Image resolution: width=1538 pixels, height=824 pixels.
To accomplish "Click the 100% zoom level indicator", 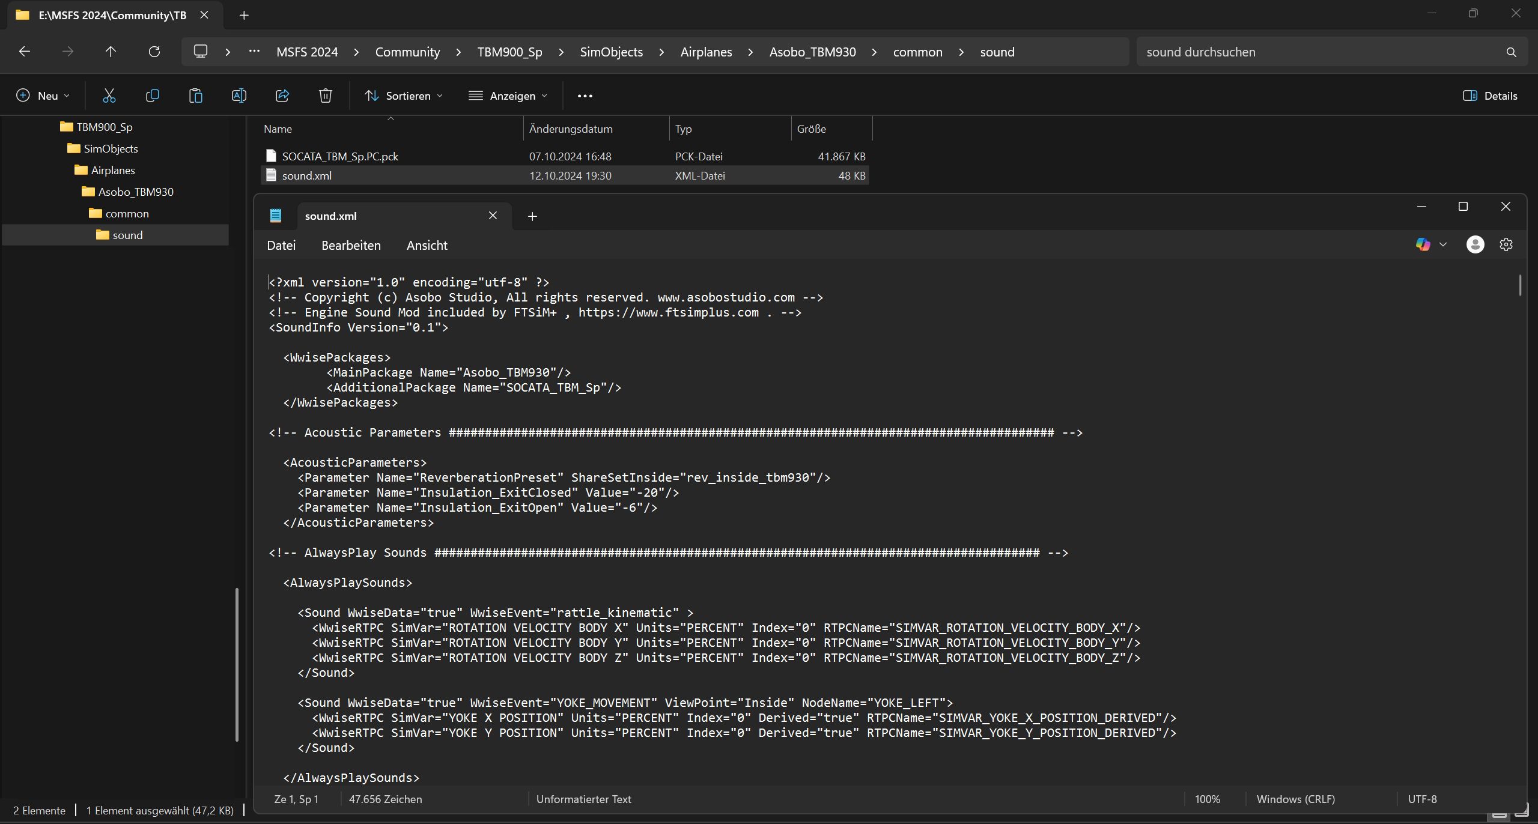I will (1207, 799).
